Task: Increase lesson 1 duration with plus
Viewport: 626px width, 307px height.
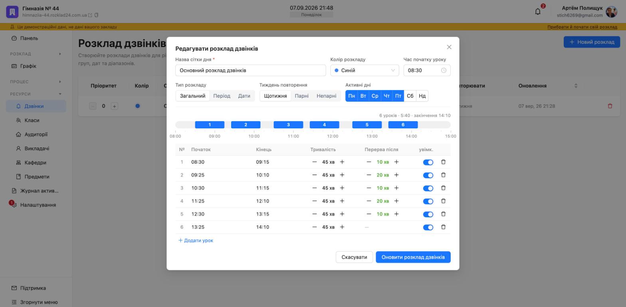Action: click(342, 162)
